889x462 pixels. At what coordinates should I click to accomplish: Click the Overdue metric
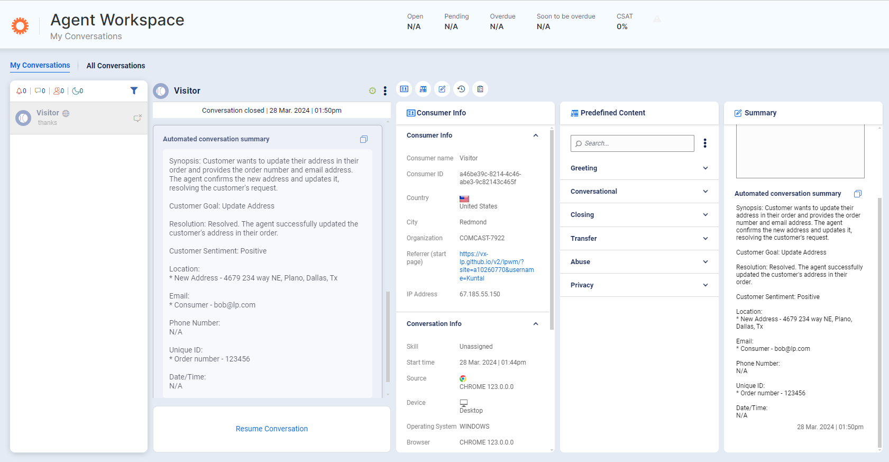pyautogui.click(x=502, y=22)
